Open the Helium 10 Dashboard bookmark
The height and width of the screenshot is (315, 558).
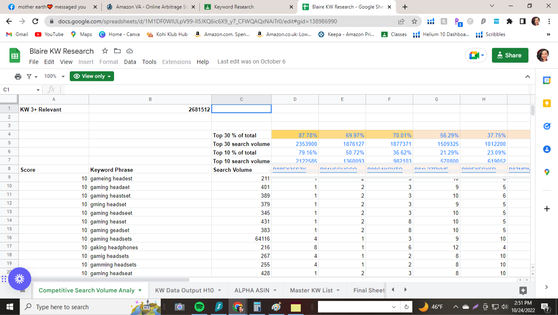441,34
